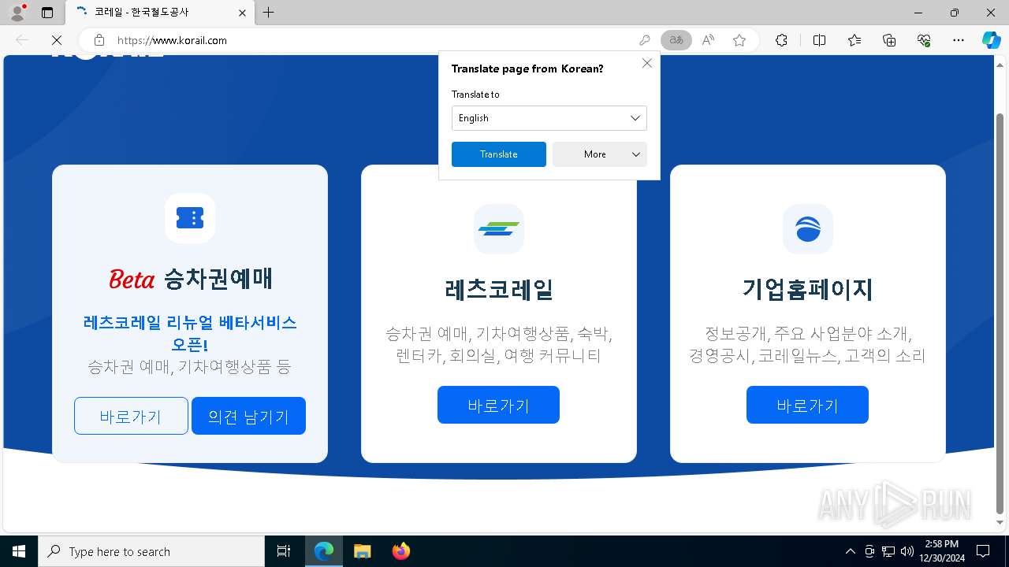Open the Windows Start menu
The height and width of the screenshot is (567, 1009).
(x=19, y=551)
